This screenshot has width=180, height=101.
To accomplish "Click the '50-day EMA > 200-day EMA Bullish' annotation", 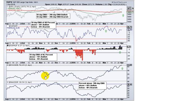I will (x=52, y=15).
